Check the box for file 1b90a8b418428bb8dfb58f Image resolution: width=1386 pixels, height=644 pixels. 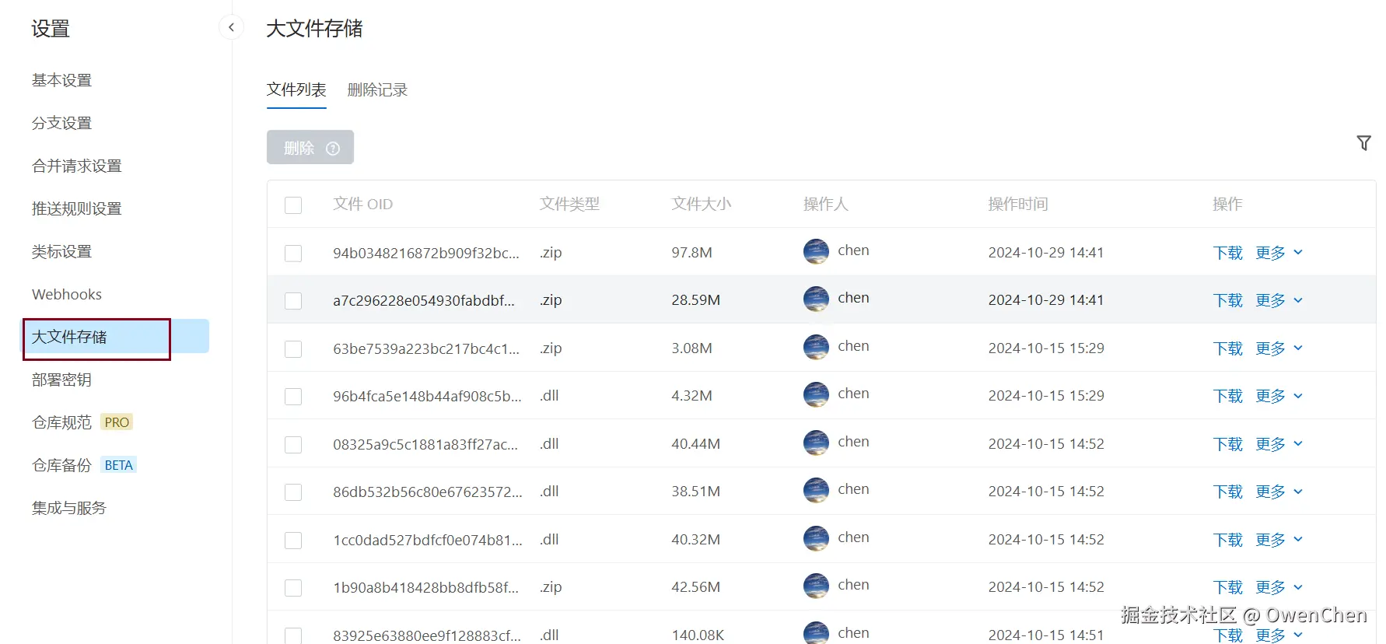293,588
